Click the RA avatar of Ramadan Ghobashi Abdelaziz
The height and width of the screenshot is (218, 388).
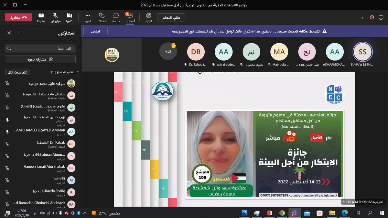[71, 204]
